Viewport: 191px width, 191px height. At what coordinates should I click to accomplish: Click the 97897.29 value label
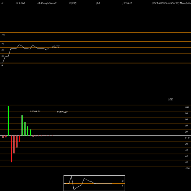[62, 112]
